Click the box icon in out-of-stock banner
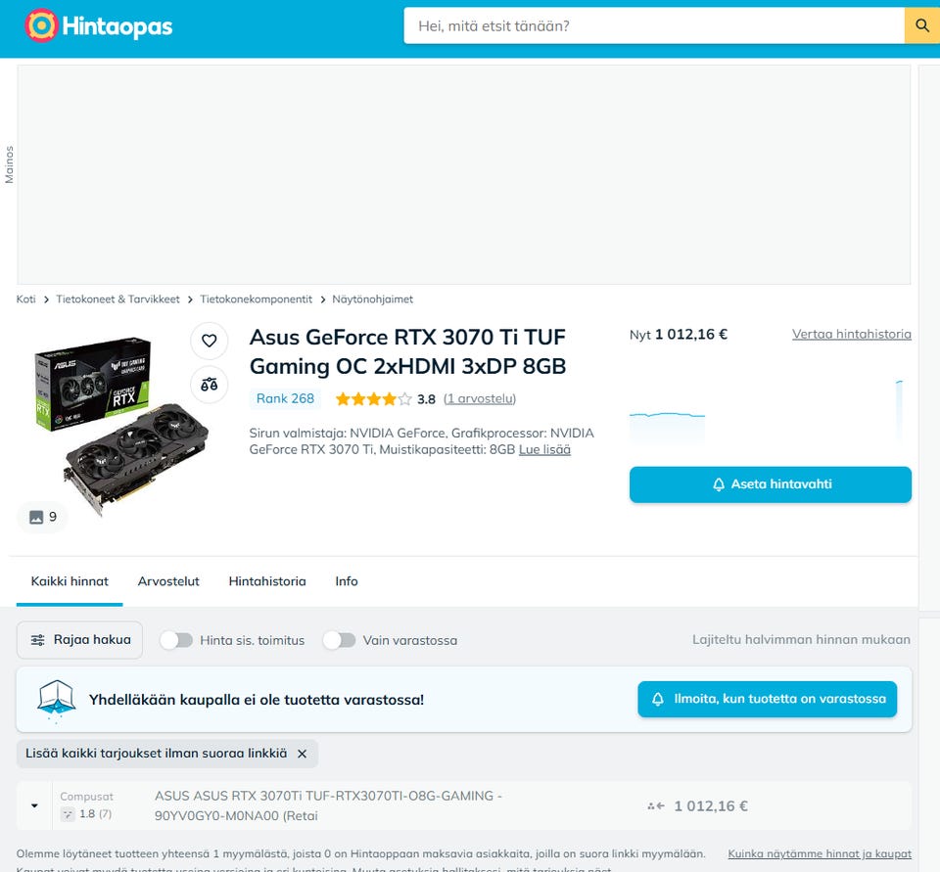 57,699
